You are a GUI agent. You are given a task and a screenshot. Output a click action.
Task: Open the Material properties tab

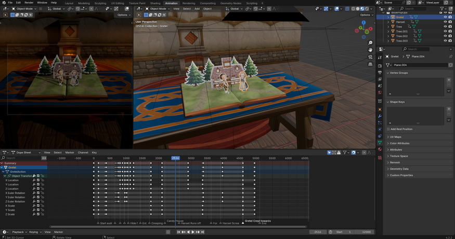380,149
